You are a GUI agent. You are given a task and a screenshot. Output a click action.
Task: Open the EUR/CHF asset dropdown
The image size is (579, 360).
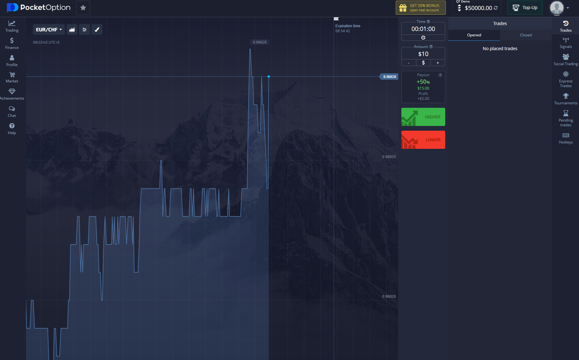[x=49, y=29]
